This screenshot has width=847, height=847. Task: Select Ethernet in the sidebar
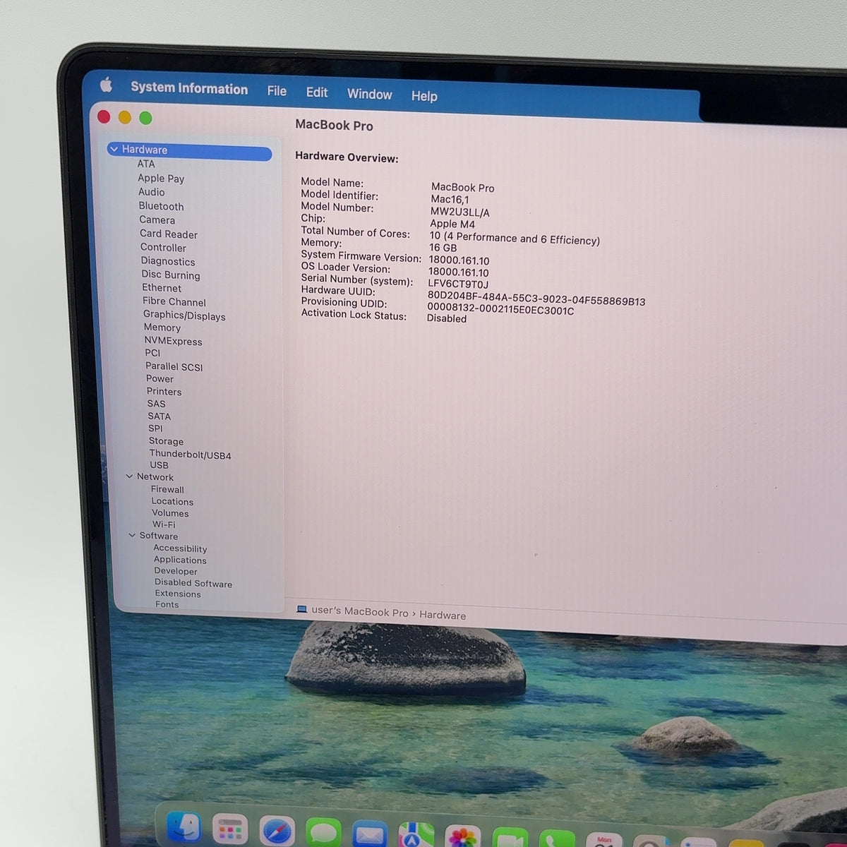162,288
